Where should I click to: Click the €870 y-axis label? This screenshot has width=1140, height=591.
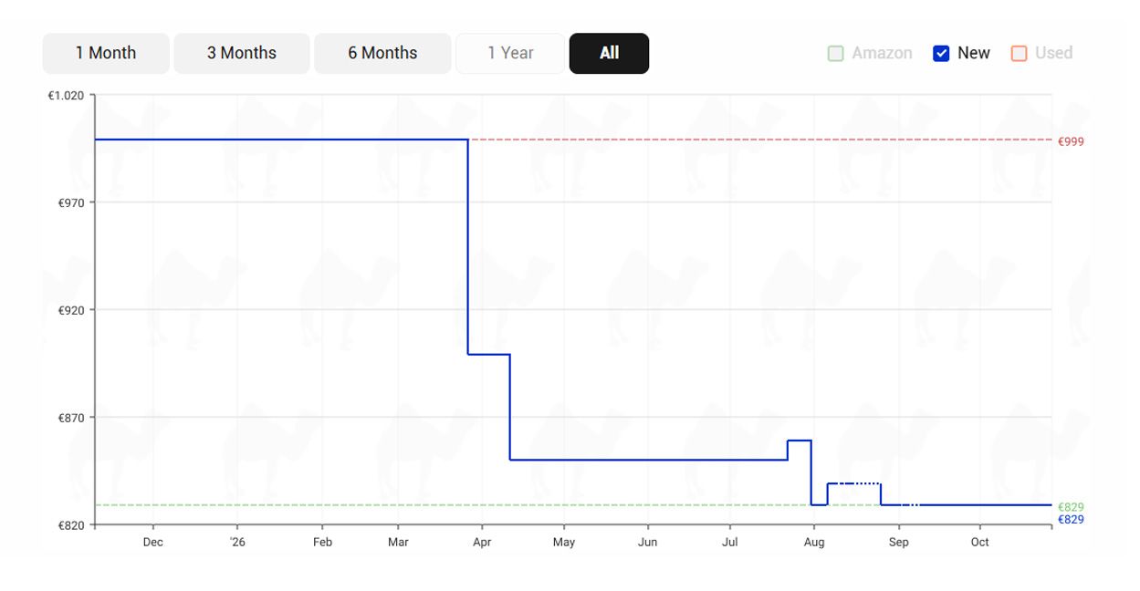71,418
